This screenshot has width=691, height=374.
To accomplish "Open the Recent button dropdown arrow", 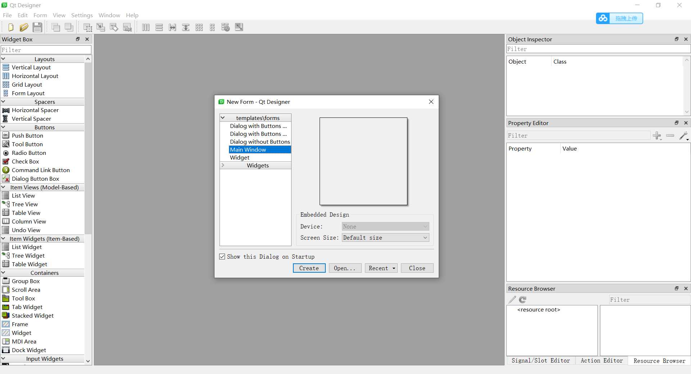I will (x=394, y=268).
